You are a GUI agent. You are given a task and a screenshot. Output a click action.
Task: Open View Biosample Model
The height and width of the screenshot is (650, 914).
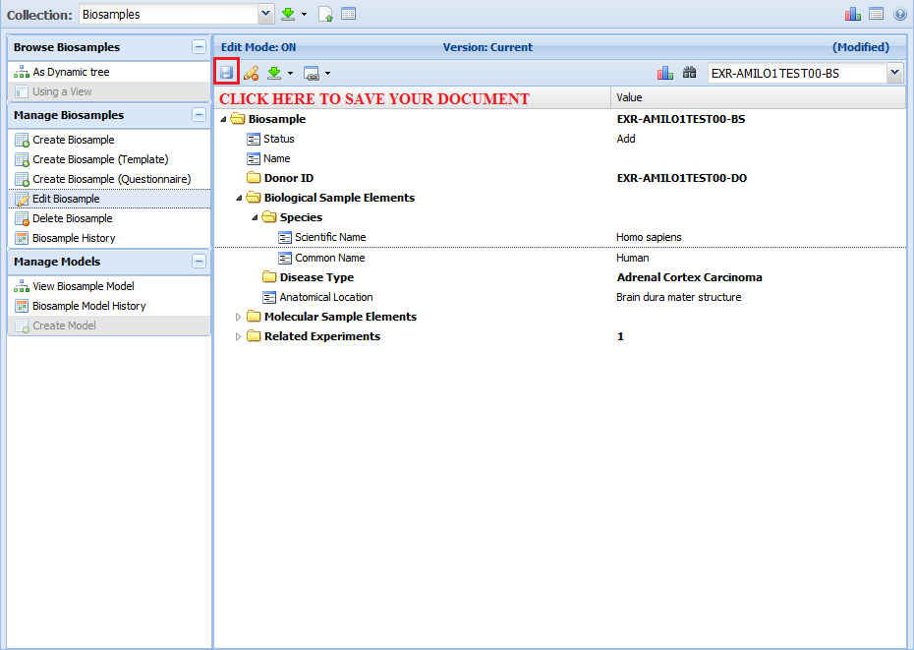tap(83, 286)
